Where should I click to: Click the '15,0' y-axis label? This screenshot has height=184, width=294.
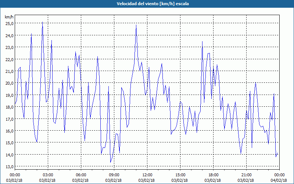(x=9, y=143)
